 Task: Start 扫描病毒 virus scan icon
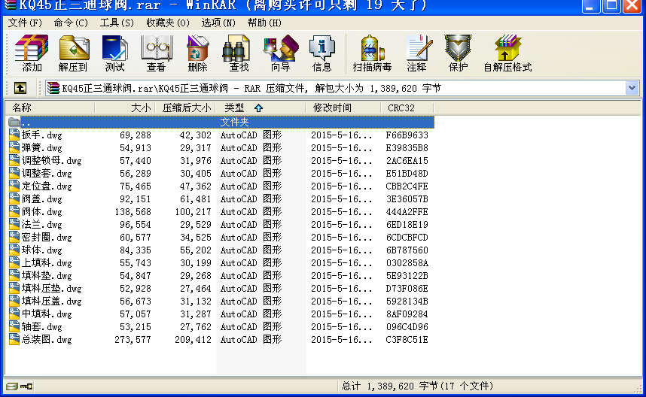pos(372,53)
